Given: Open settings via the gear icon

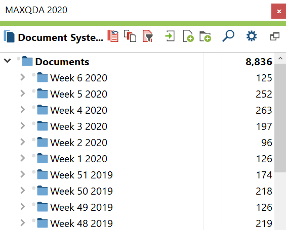Looking at the screenshot, I should point(252,36).
